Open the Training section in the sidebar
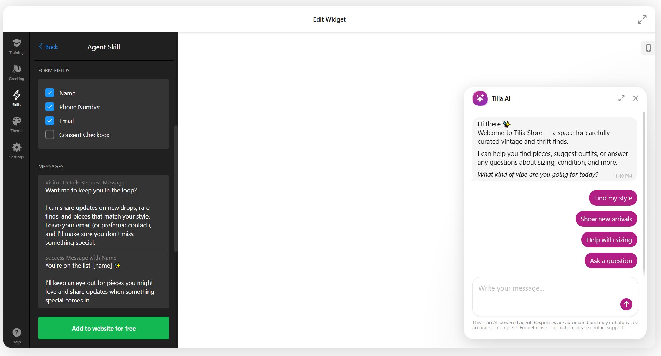Screen dimensions: 661x356 coord(16,46)
